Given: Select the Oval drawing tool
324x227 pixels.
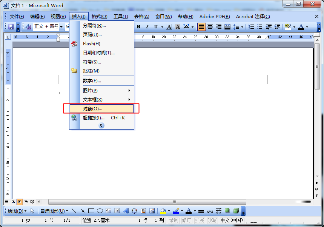Looking at the screenshot, I should [x=100, y=211].
